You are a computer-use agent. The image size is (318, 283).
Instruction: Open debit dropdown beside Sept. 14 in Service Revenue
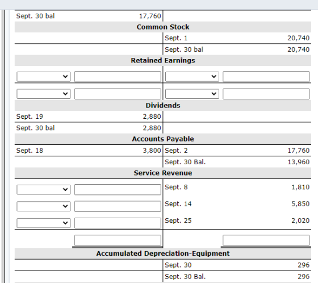44,206
